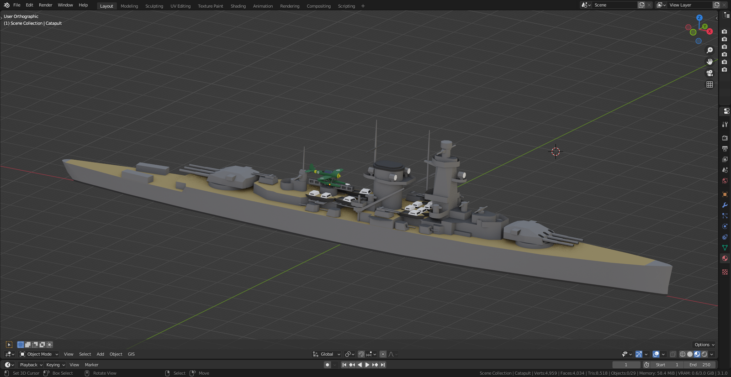
Task: Create a new scene with the copy icon
Action: [x=641, y=5]
